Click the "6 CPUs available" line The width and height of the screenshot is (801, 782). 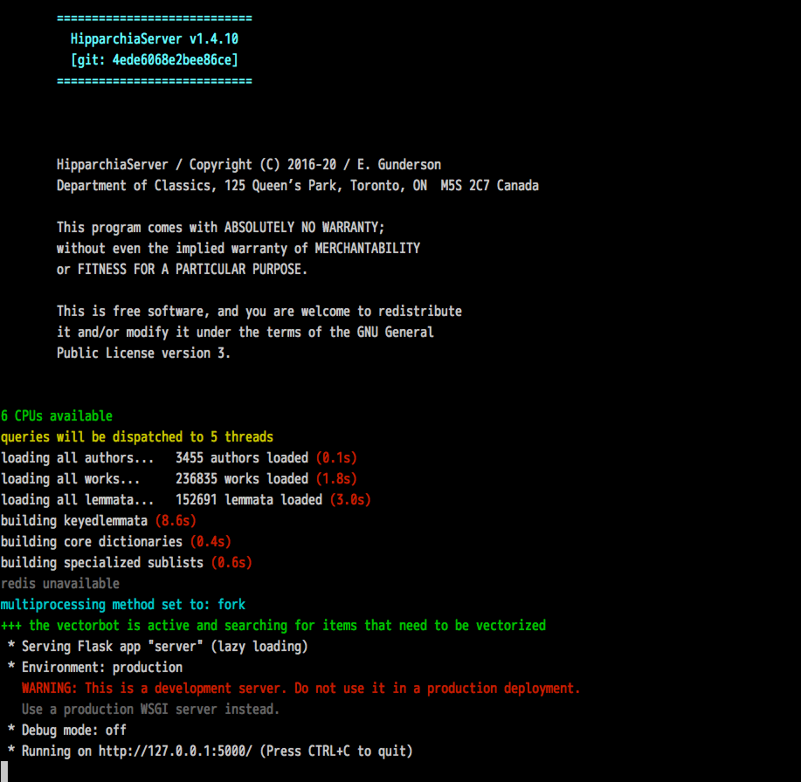[x=57, y=415]
